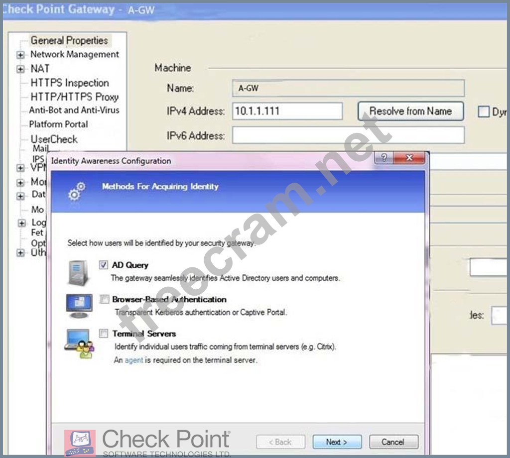This screenshot has height=458, width=510.
Task: Click the gears icon in wizard header
Action: [x=76, y=191]
